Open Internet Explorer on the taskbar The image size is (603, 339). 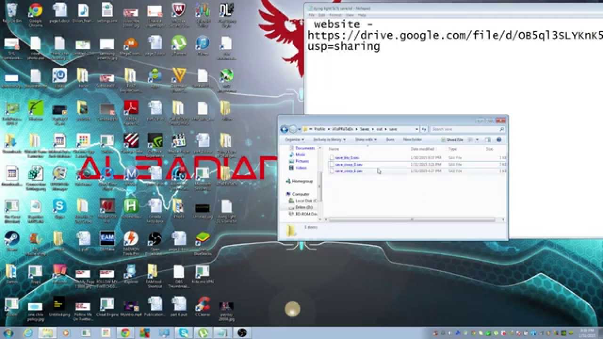(28, 333)
